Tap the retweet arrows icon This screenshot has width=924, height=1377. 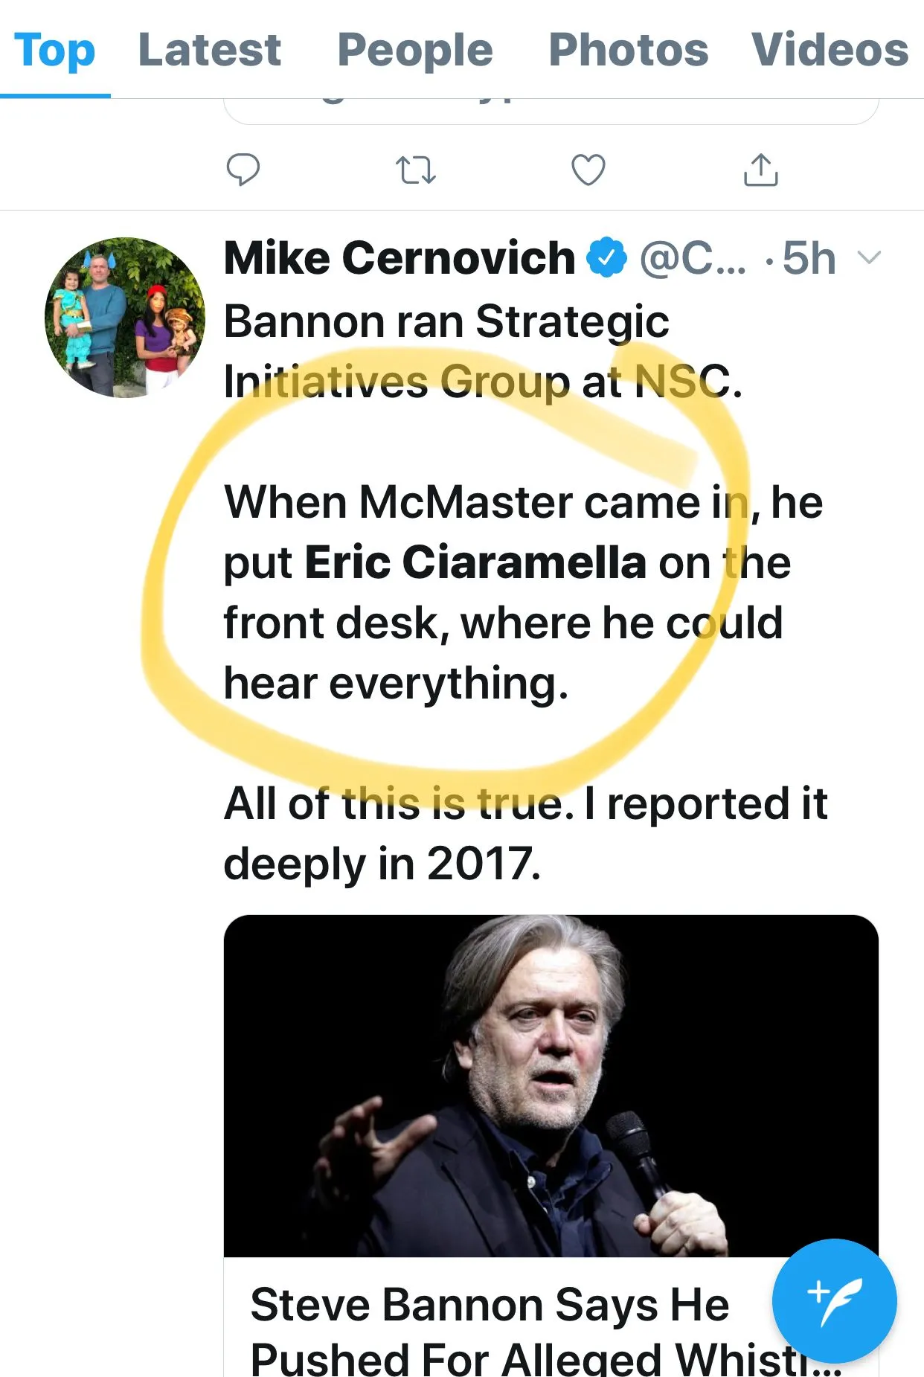pyautogui.click(x=415, y=170)
